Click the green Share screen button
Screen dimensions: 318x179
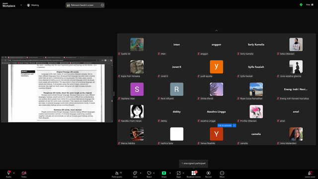pyautogui.click(x=164, y=174)
